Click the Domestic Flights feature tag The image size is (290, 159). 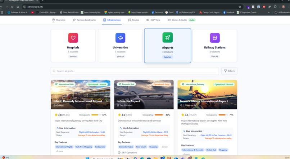coord(126,147)
